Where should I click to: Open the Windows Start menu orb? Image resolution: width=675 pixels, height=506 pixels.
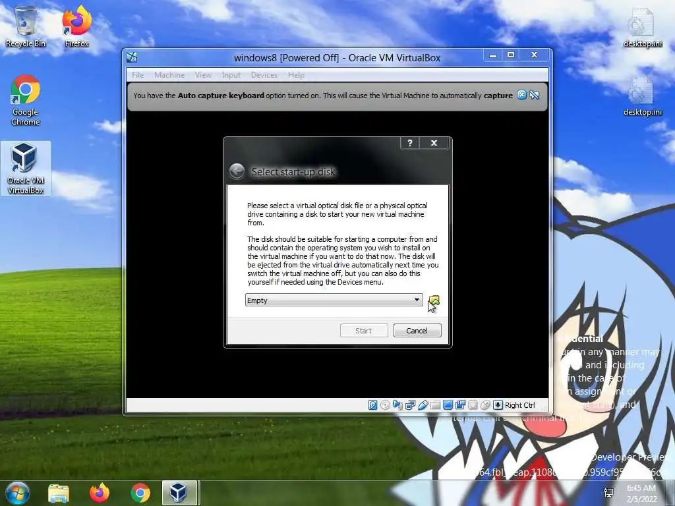tap(18, 493)
